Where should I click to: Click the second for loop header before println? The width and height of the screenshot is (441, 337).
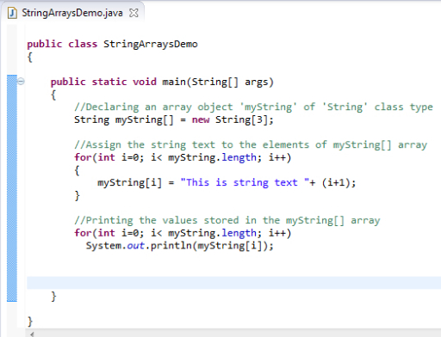click(x=183, y=233)
